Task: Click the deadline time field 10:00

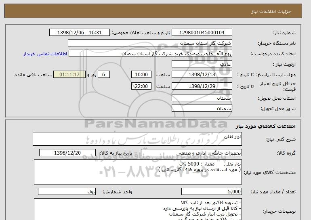Action: pos(141,75)
